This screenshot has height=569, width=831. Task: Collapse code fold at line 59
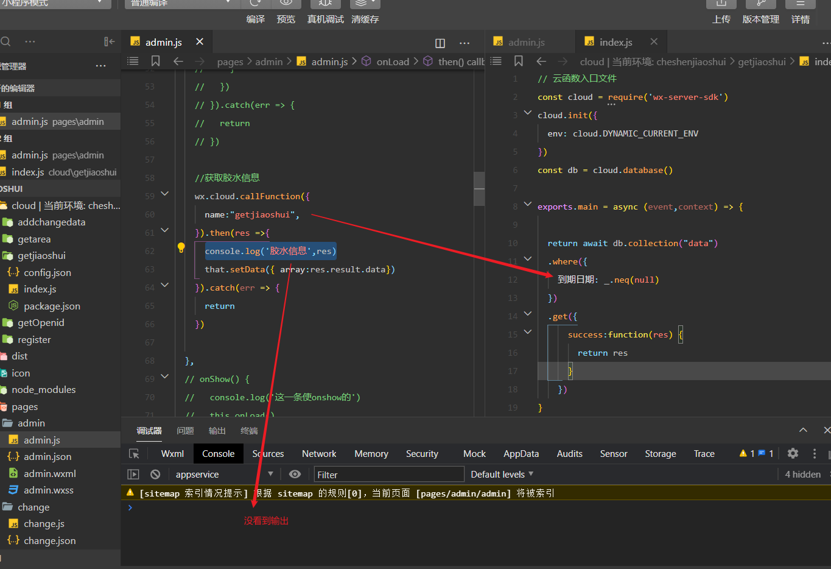click(164, 194)
